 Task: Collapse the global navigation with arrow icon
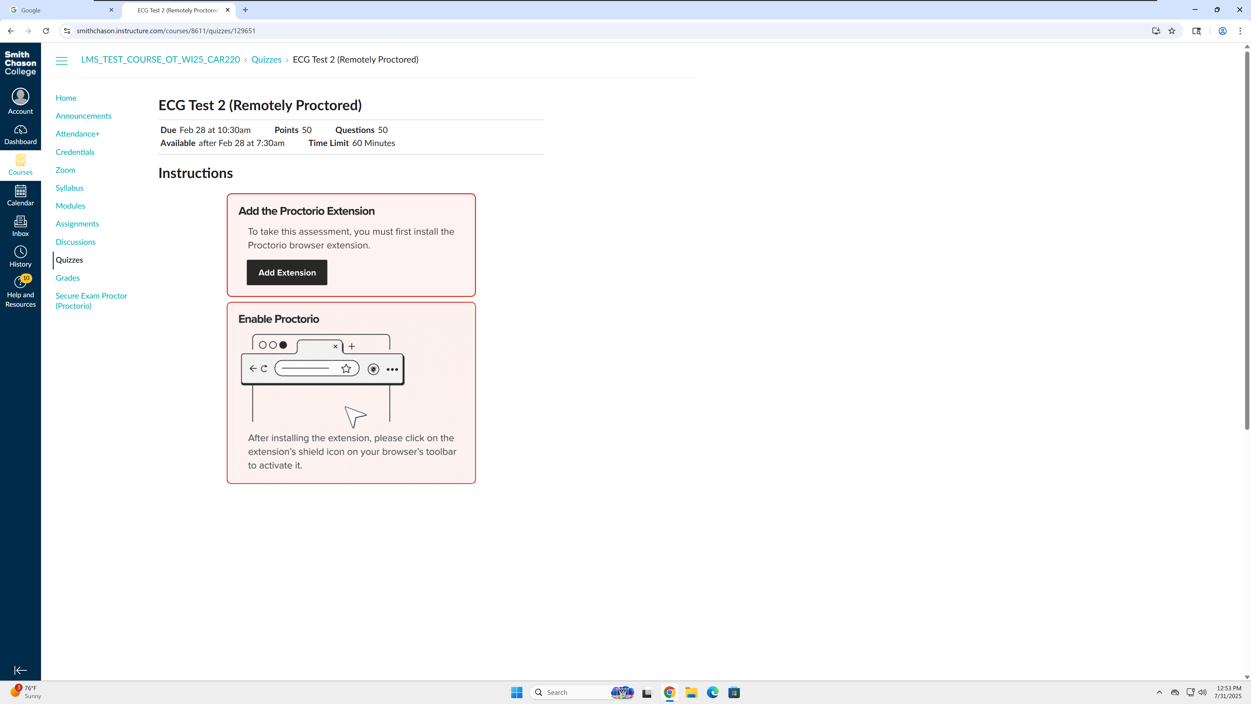(x=21, y=670)
